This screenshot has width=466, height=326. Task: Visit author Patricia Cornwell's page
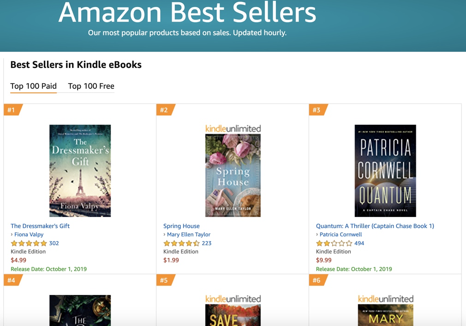pyautogui.click(x=341, y=235)
